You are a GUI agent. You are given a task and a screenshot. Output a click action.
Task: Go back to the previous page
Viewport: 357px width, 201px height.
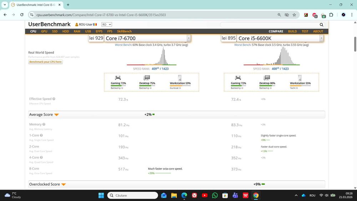[x=5, y=15]
